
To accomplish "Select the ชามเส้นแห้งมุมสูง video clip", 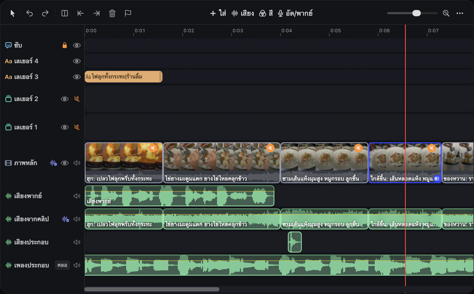I will point(324,163).
